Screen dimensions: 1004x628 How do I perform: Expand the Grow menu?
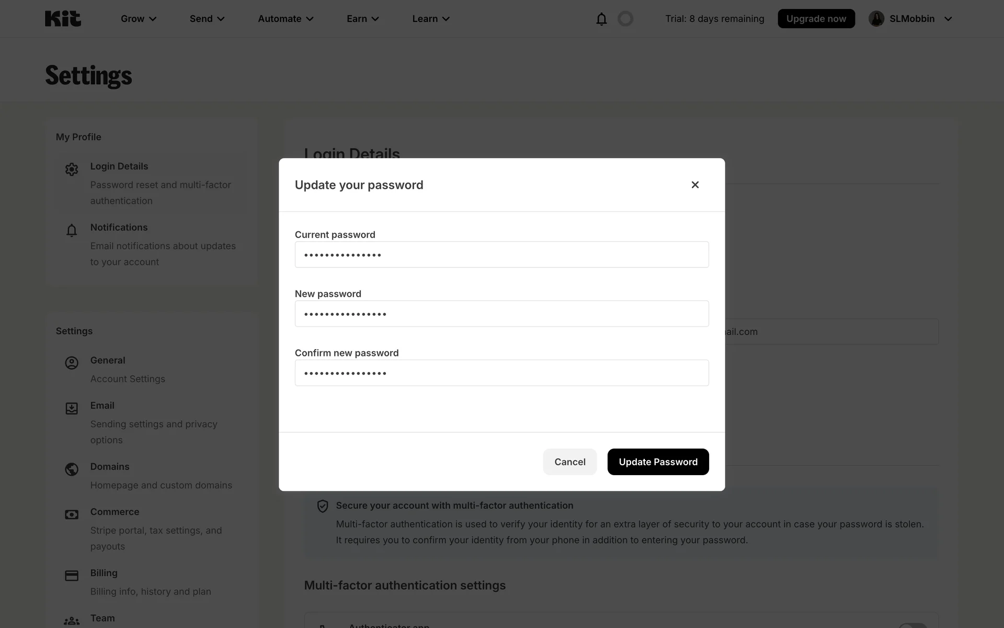click(139, 19)
